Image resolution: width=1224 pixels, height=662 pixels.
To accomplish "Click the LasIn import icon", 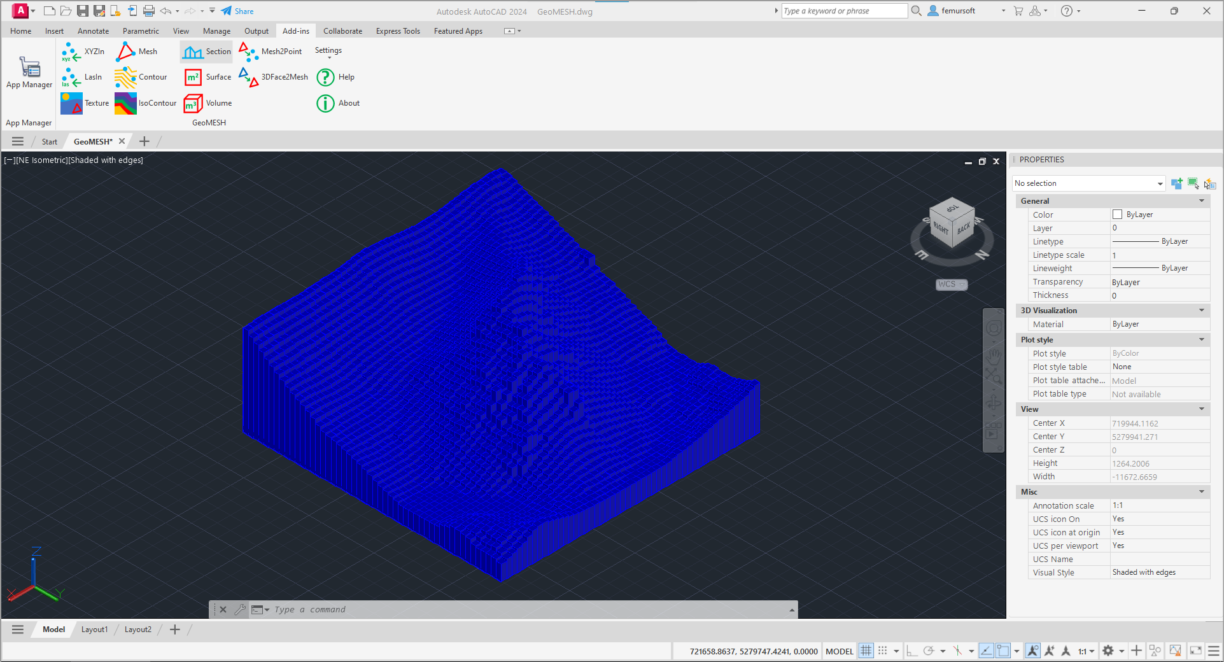I will click(x=71, y=78).
